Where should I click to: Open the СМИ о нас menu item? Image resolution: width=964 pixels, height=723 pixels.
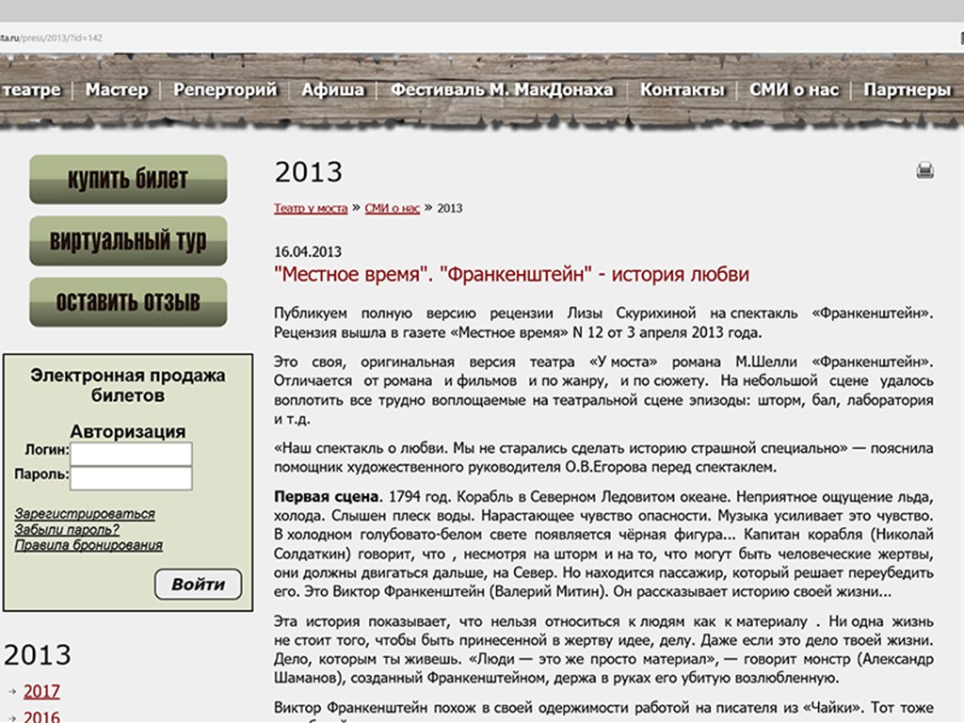pyautogui.click(x=794, y=89)
